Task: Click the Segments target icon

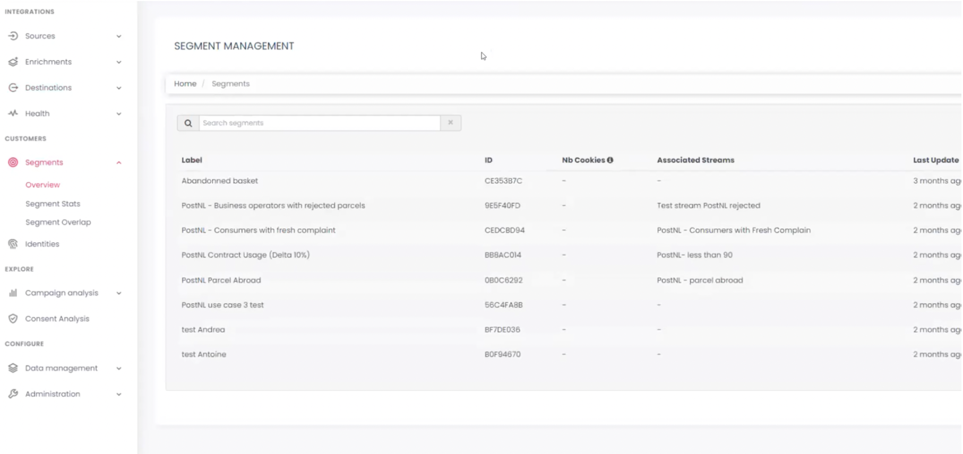Action: tap(13, 162)
